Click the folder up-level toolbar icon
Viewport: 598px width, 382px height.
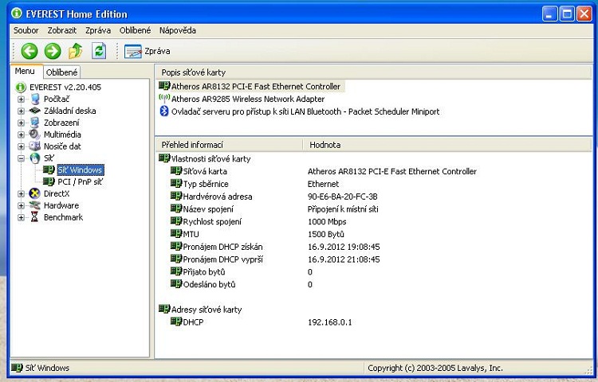[76, 51]
